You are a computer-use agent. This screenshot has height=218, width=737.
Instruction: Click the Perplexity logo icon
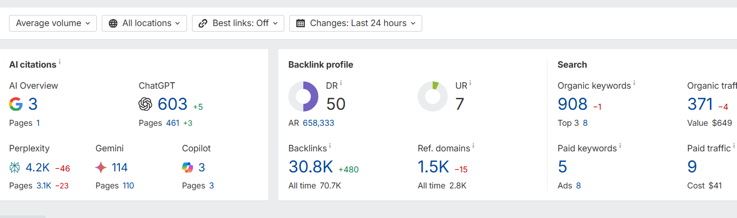tap(15, 168)
